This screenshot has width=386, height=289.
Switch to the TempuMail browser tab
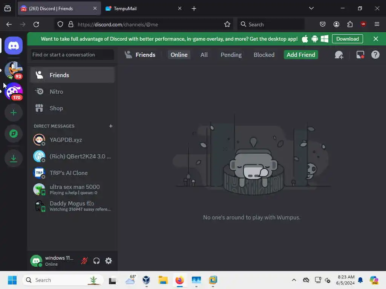144,9
